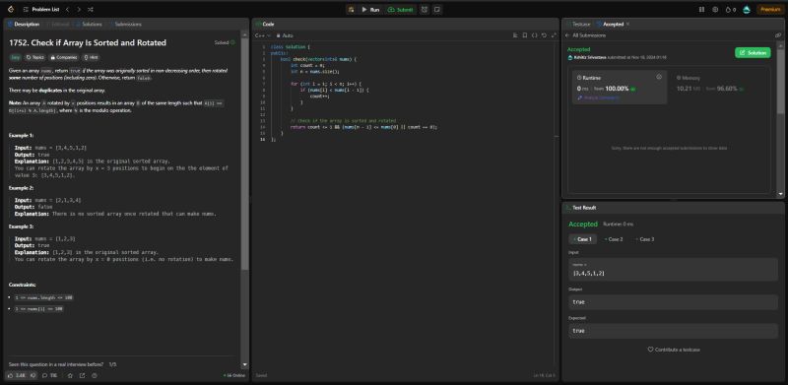The height and width of the screenshot is (385, 788).
Task: Open the feedback help icon
Action: click(94, 375)
